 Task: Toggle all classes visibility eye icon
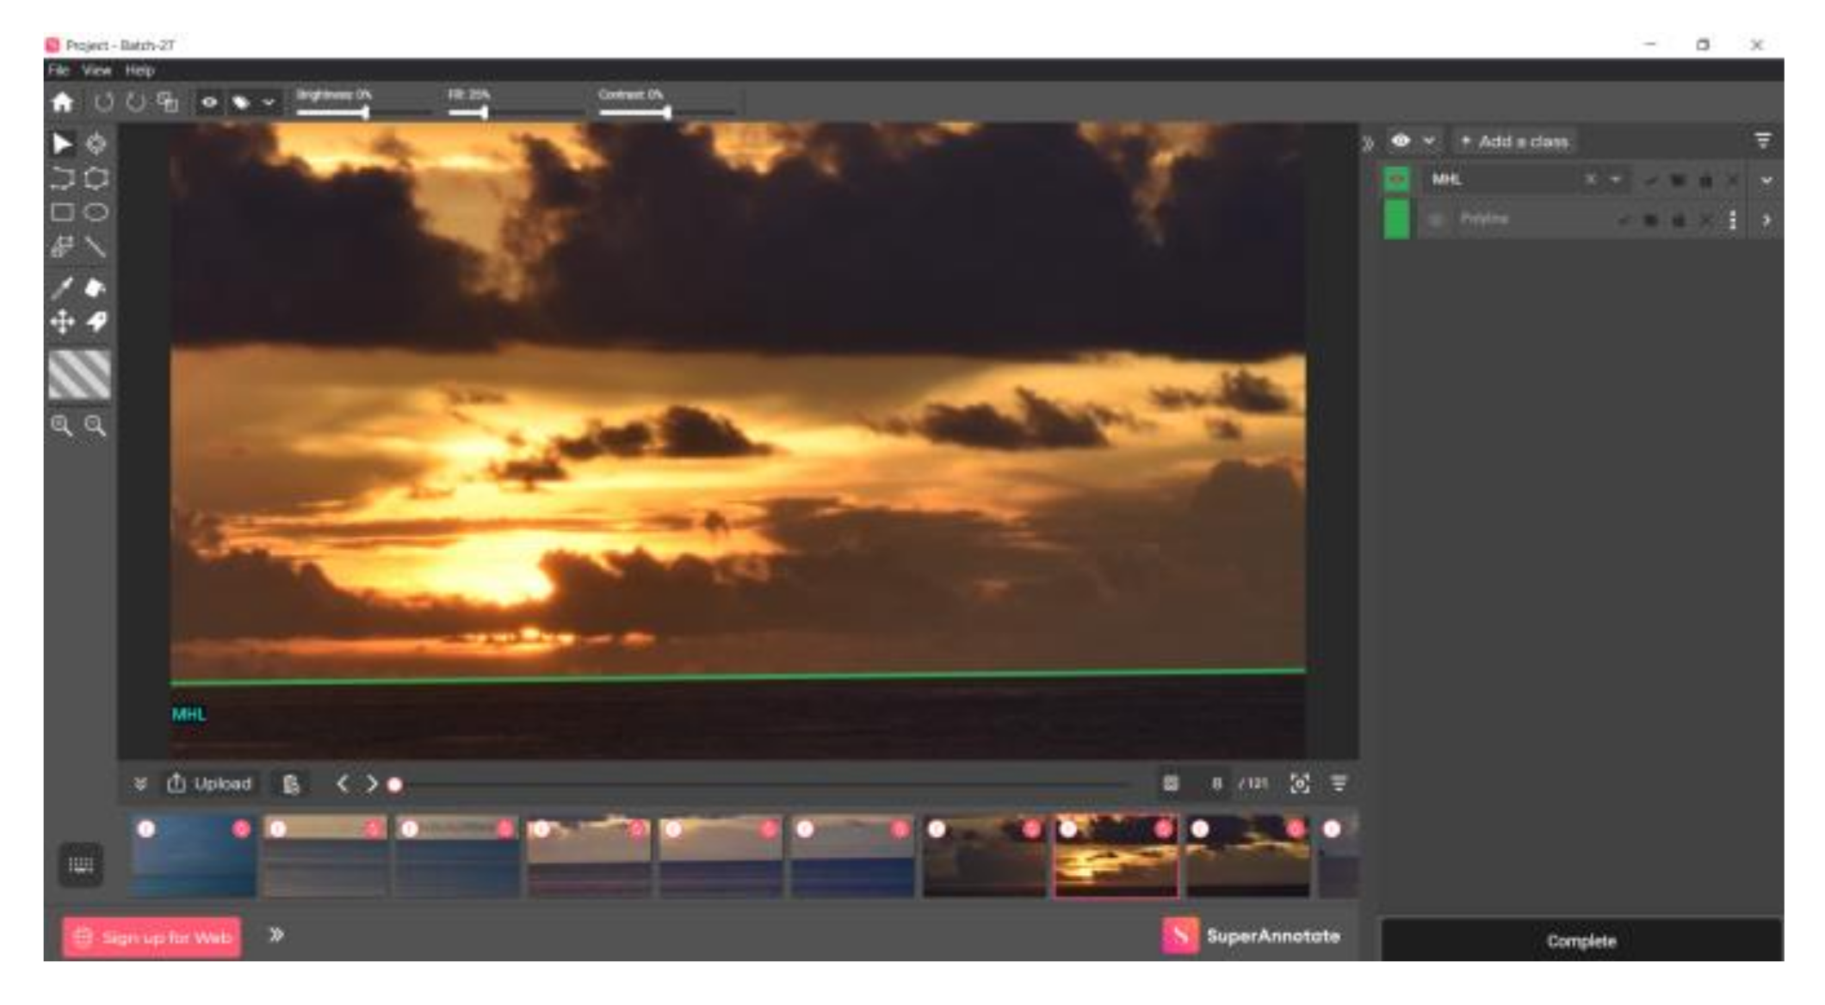pos(1401,140)
